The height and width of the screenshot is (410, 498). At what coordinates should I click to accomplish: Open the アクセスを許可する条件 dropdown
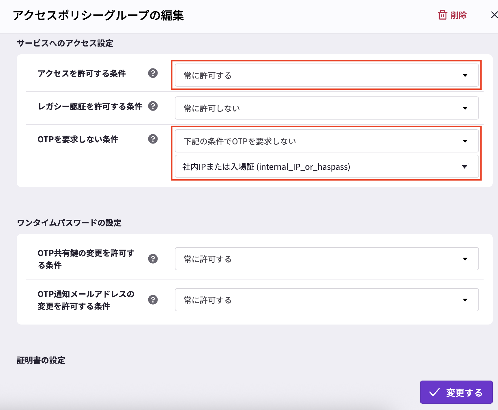327,75
